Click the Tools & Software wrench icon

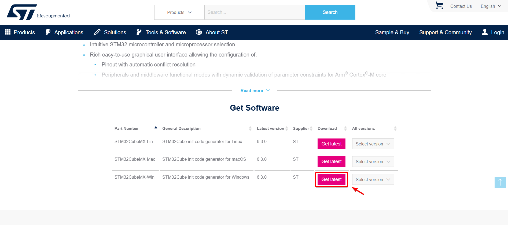tap(139, 32)
